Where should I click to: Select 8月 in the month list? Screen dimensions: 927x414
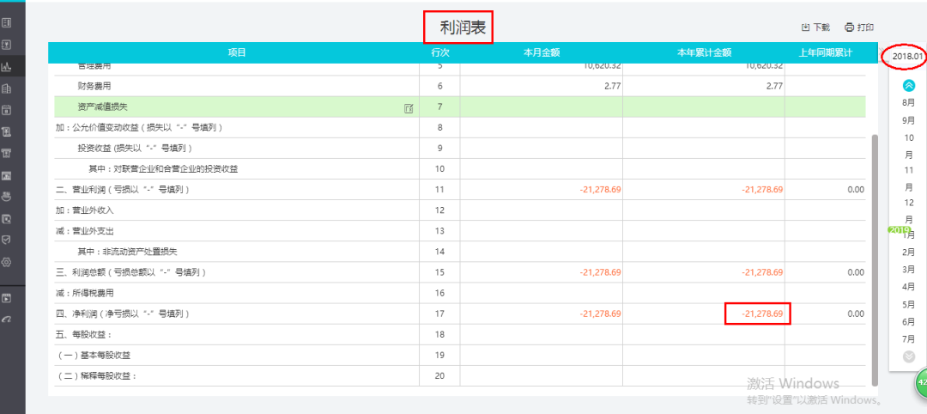908,103
